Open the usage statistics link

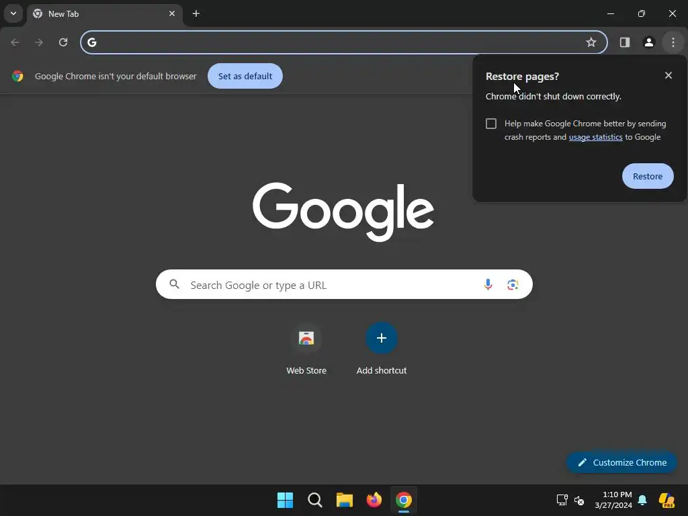tap(595, 137)
